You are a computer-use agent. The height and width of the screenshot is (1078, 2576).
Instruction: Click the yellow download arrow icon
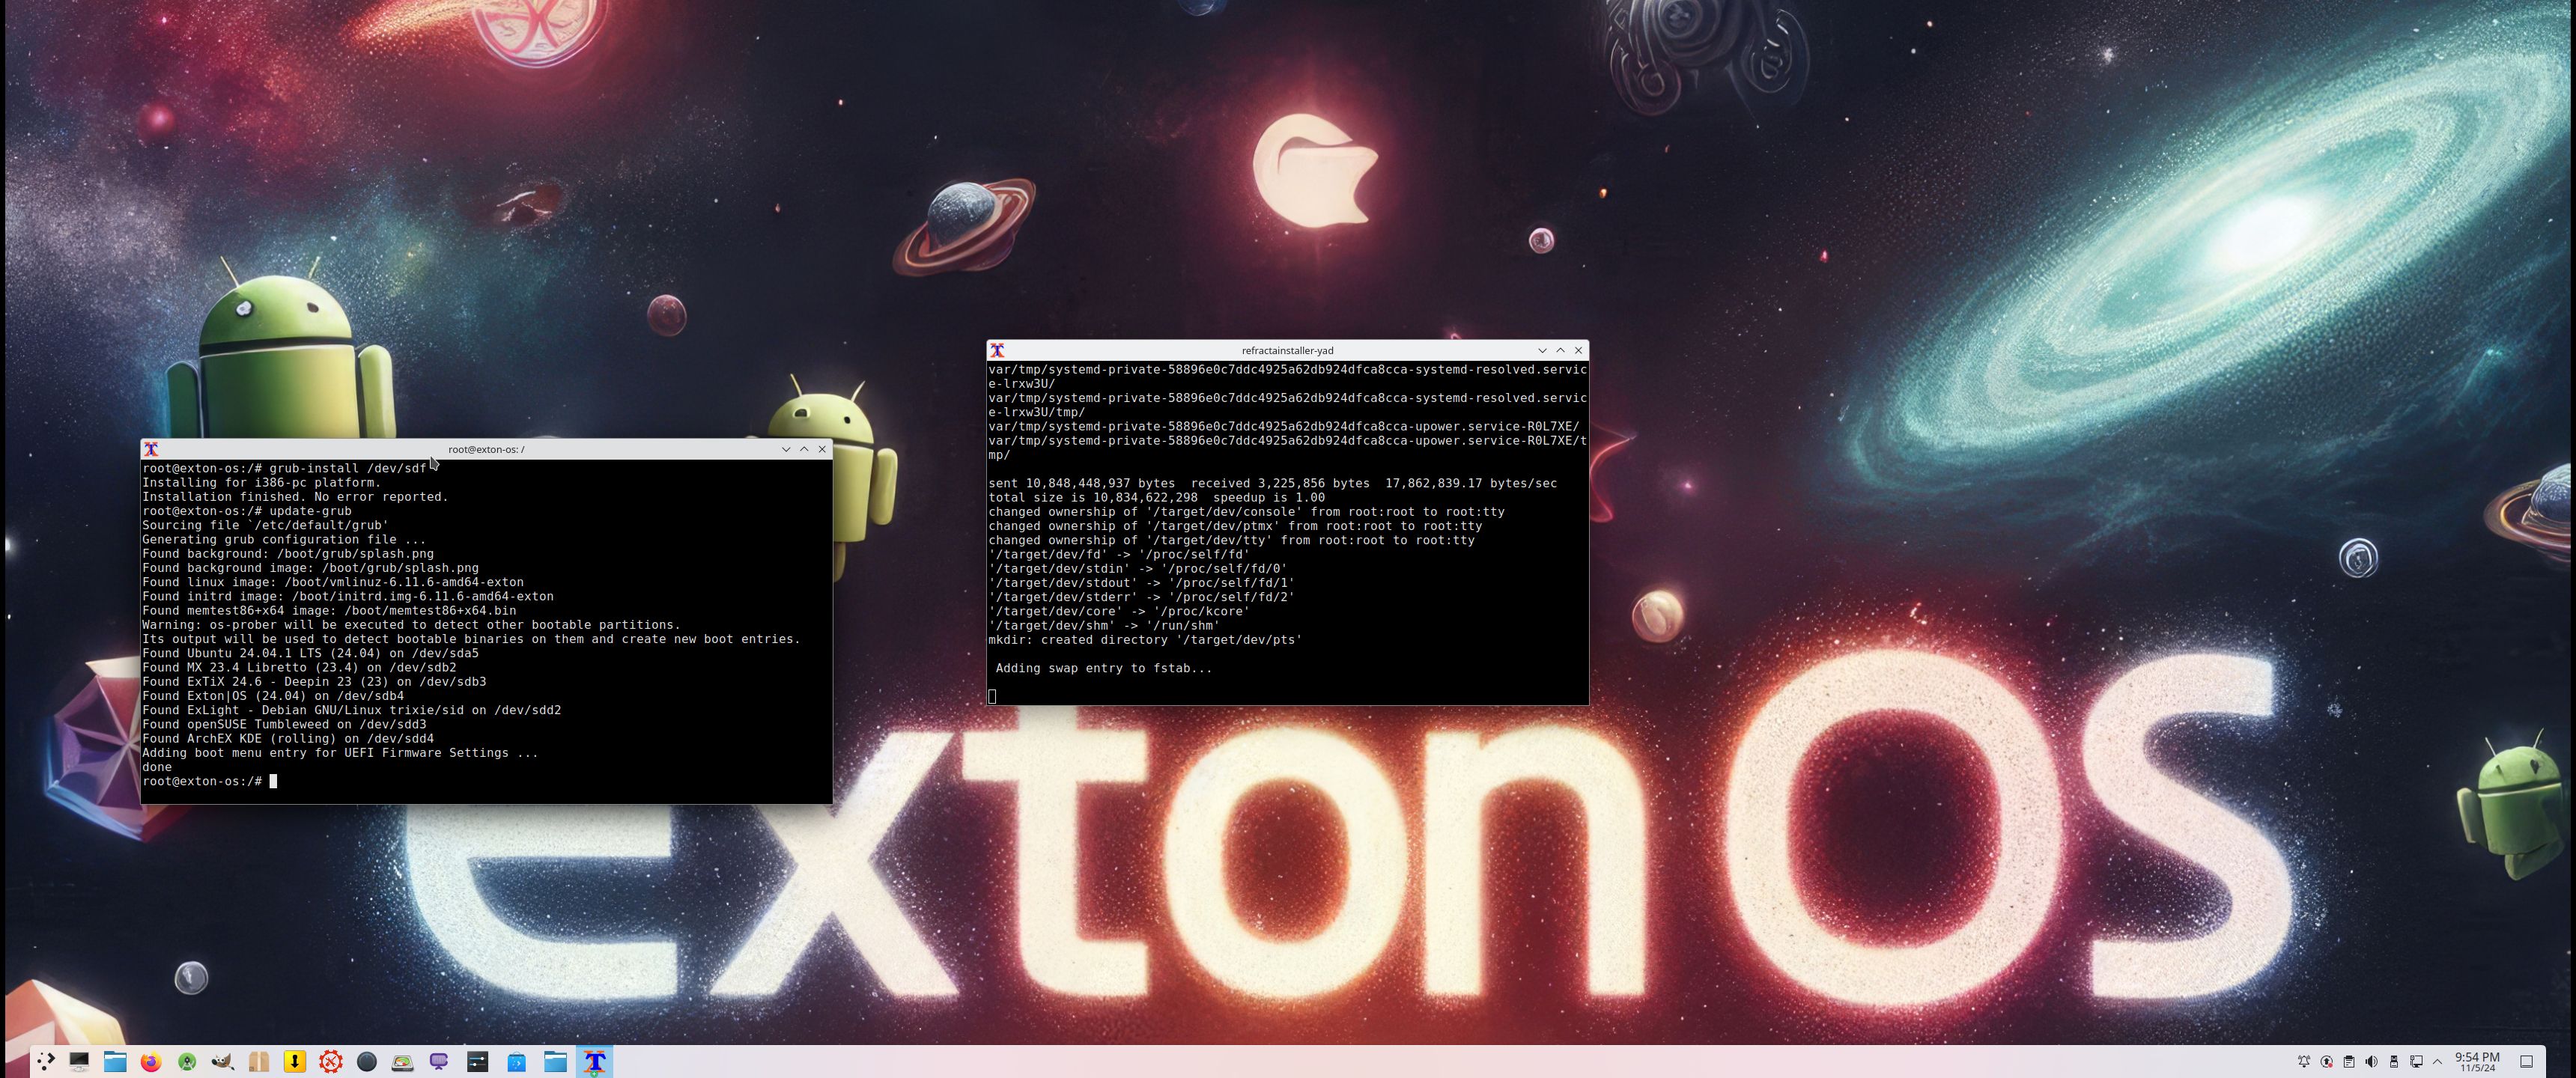pyautogui.click(x=295, y=1061)
